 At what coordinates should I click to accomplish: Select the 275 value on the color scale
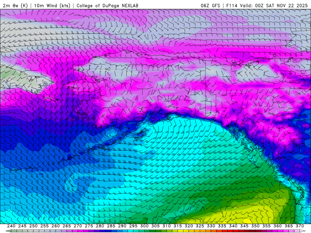click(x=89, y=226)
